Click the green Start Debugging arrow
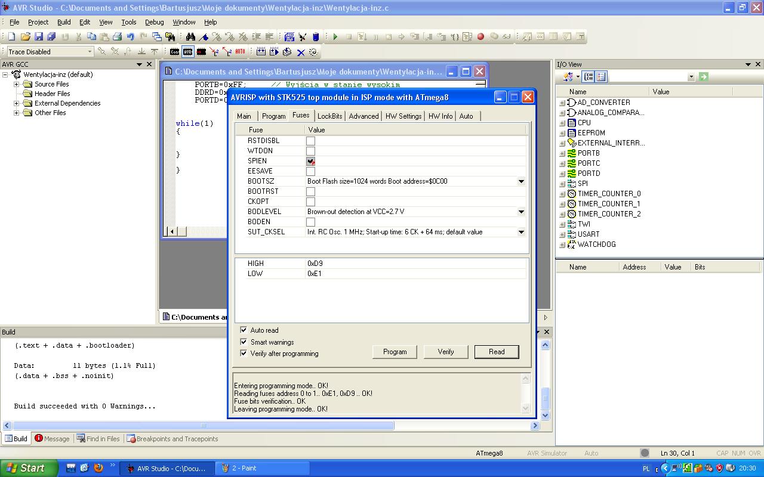 click(335, 36)
